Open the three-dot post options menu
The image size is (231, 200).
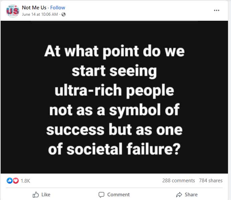217,10
